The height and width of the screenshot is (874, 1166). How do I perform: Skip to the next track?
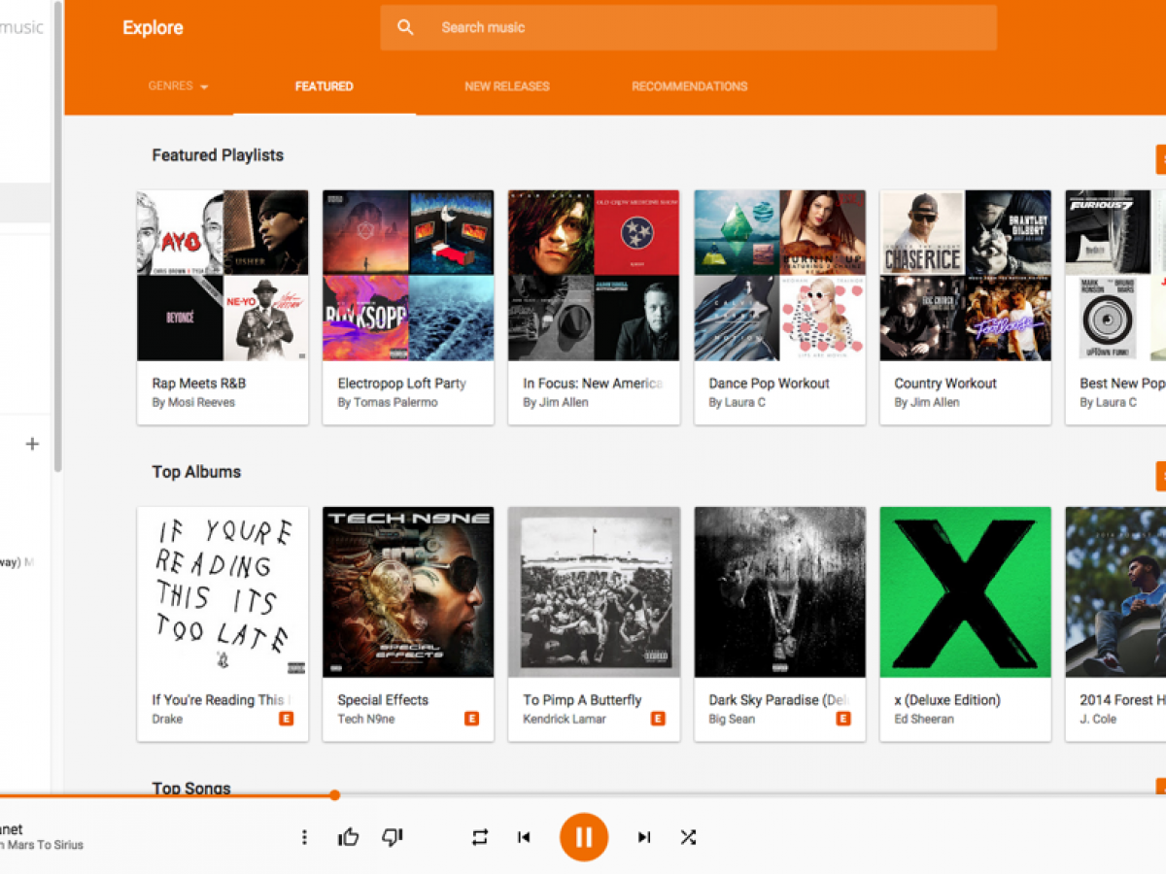(644, 837)
